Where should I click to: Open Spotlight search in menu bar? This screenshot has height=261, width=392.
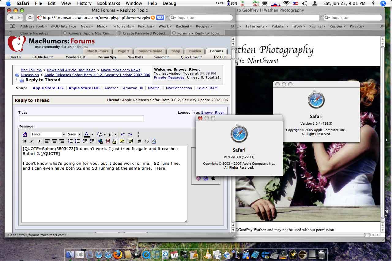383,3
